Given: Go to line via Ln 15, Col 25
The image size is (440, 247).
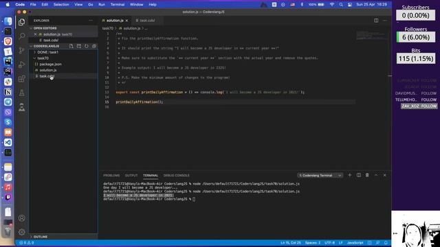Looking at the screenshot, I should [x=290, y=243].
